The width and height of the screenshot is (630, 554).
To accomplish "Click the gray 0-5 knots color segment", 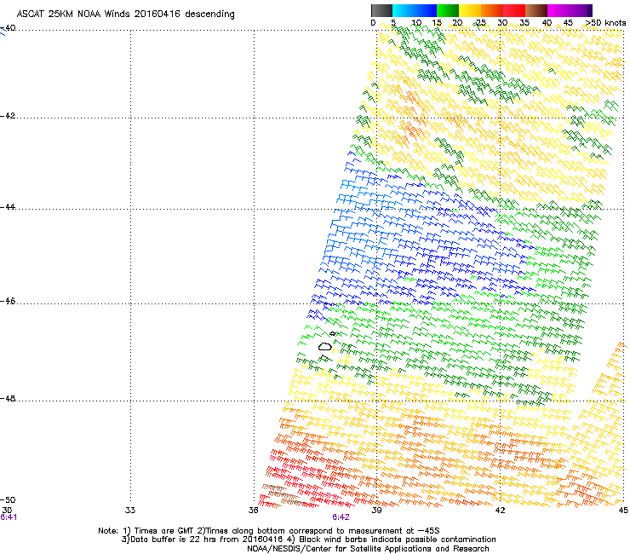I will click(x=381, y=10).
